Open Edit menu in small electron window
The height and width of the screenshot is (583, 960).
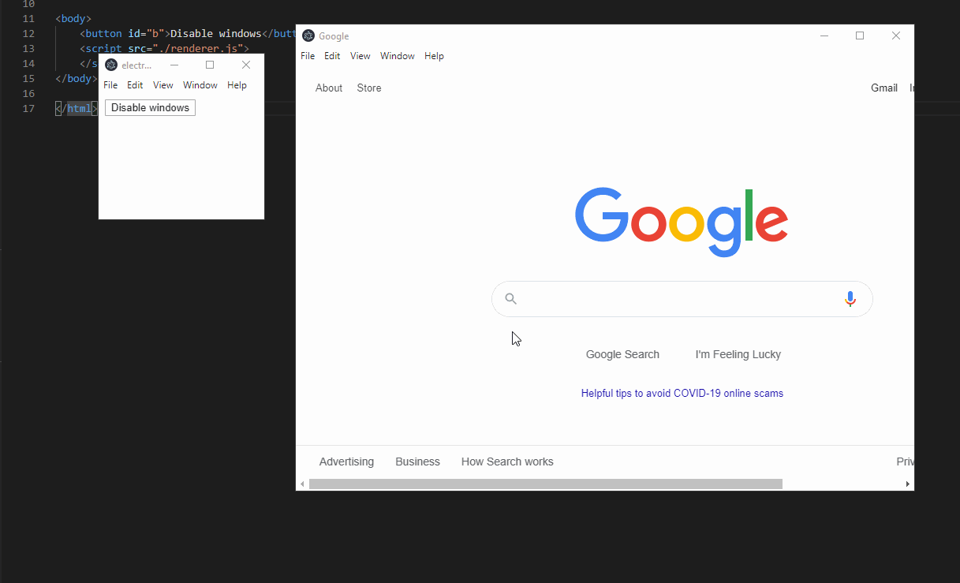coord(135,85)
